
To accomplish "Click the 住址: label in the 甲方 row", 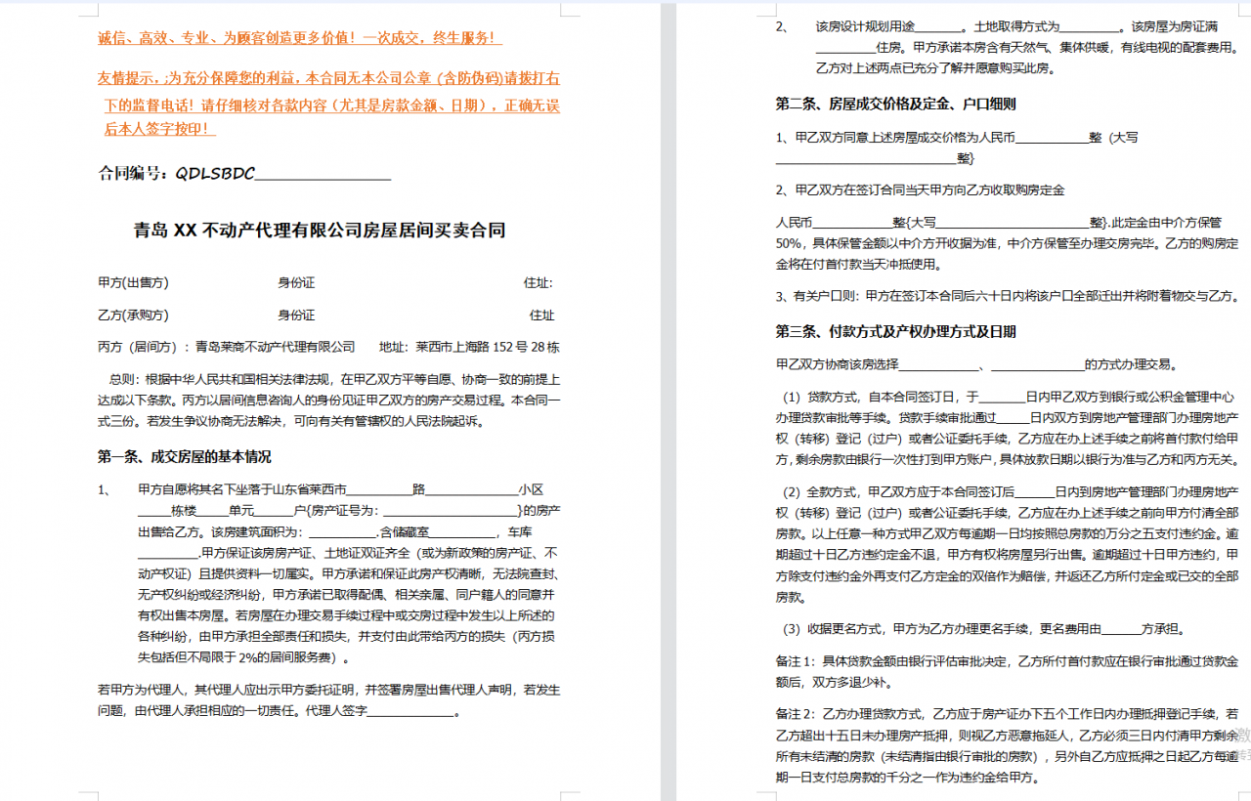I will (539, 283).
